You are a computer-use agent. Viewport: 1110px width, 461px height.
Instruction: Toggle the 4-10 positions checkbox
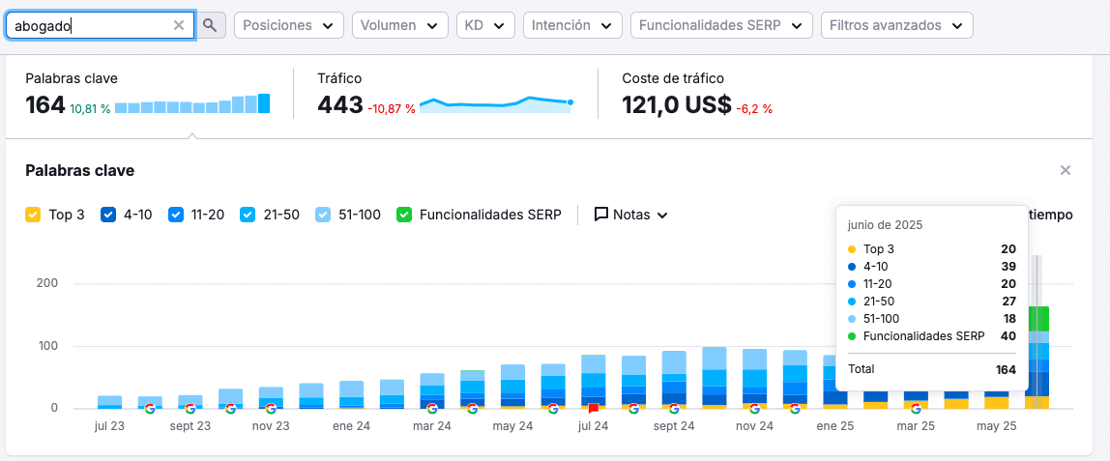pos(107,215)
